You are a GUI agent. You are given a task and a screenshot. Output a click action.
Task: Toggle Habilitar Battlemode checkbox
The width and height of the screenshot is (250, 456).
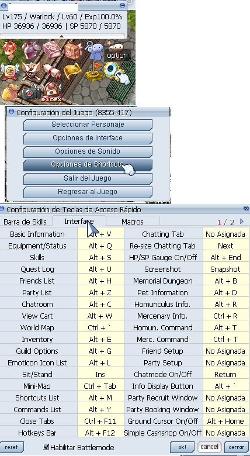pos(46,447)
